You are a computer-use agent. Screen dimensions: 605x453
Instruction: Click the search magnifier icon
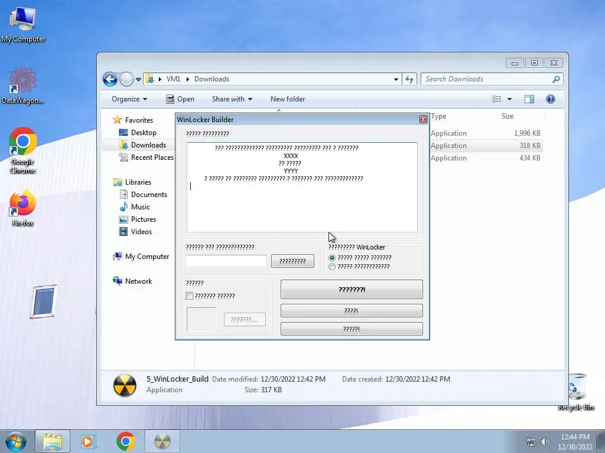point(556,79)
